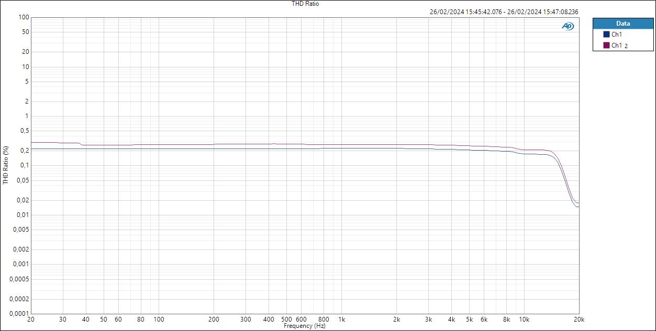Open options from the Data header

pyautogui.click(x=622, y=24)
